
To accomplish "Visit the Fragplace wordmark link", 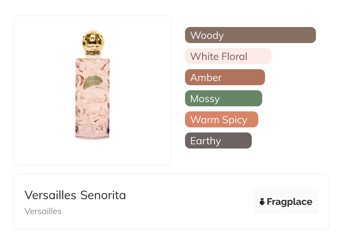I will tap(289, 202).
